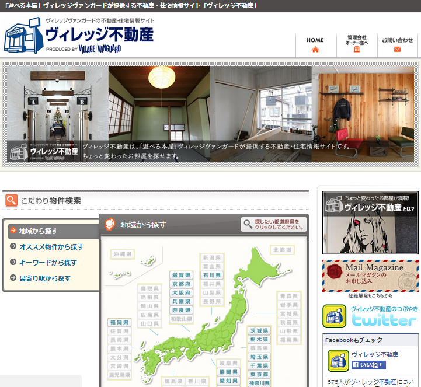Click 北海道 label on the map
The image size is (421, 387).
click(x=282, y=250)
